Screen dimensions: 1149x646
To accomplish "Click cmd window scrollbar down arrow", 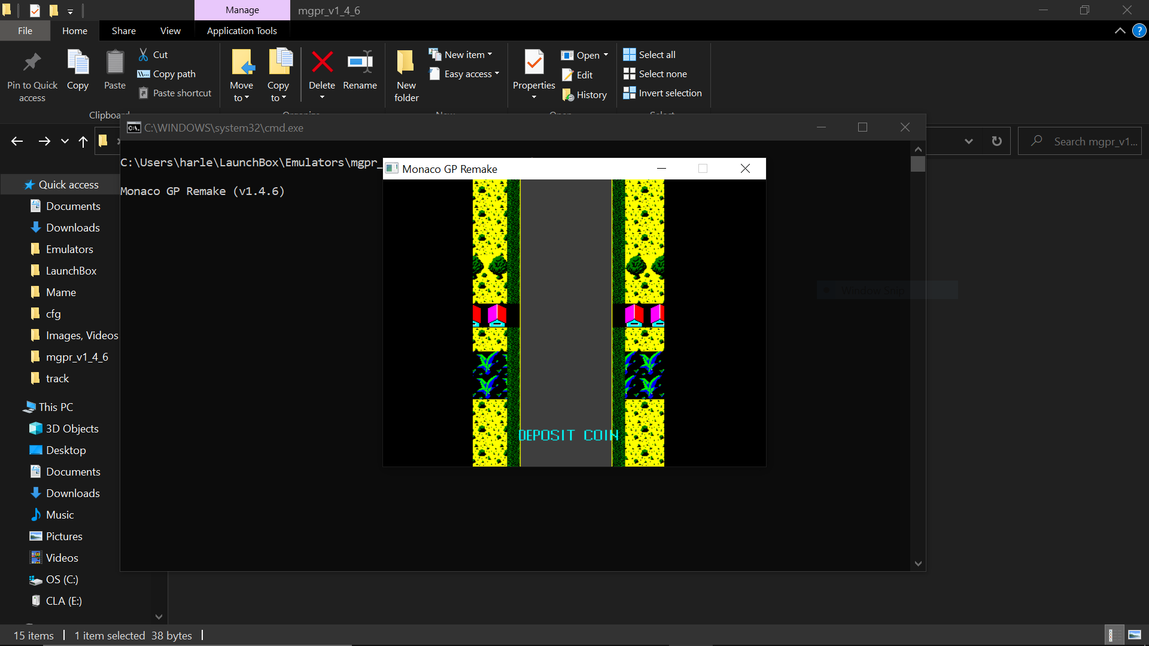I will click(918, 563).
